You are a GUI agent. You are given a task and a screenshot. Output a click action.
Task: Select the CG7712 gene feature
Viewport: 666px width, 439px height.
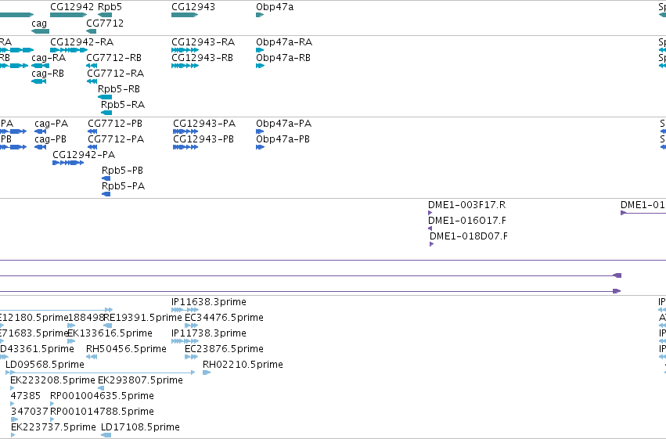click(92, 31)
